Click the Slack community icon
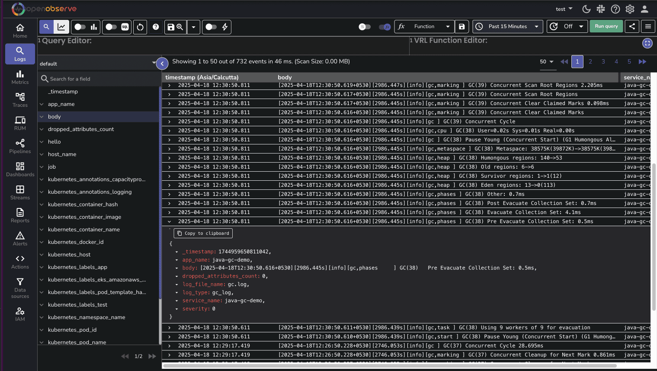The height and width of the screenshot is (371, 657). (601, 9)
